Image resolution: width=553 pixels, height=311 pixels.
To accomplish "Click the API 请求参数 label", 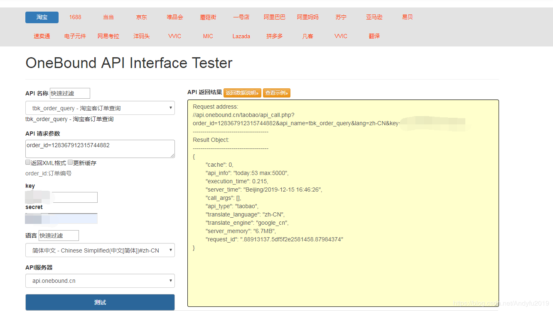I will point(43,134).
